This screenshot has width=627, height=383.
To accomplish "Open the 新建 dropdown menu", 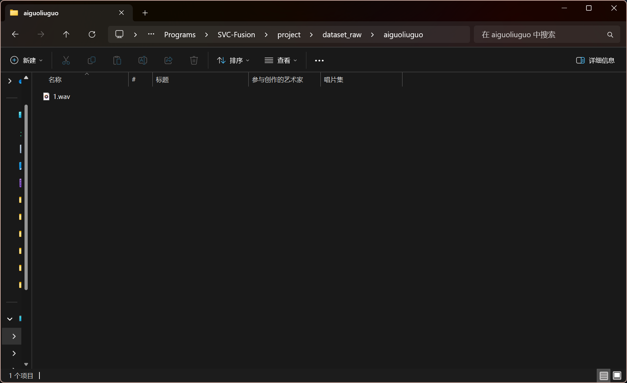I will [27, 60].
